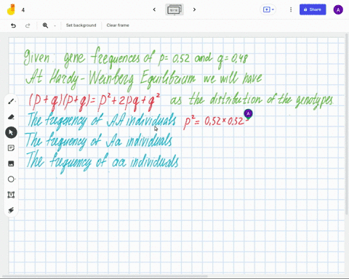Click the horizontal scrollbar at bottom
349x279 pixels.
pos(105,276)
